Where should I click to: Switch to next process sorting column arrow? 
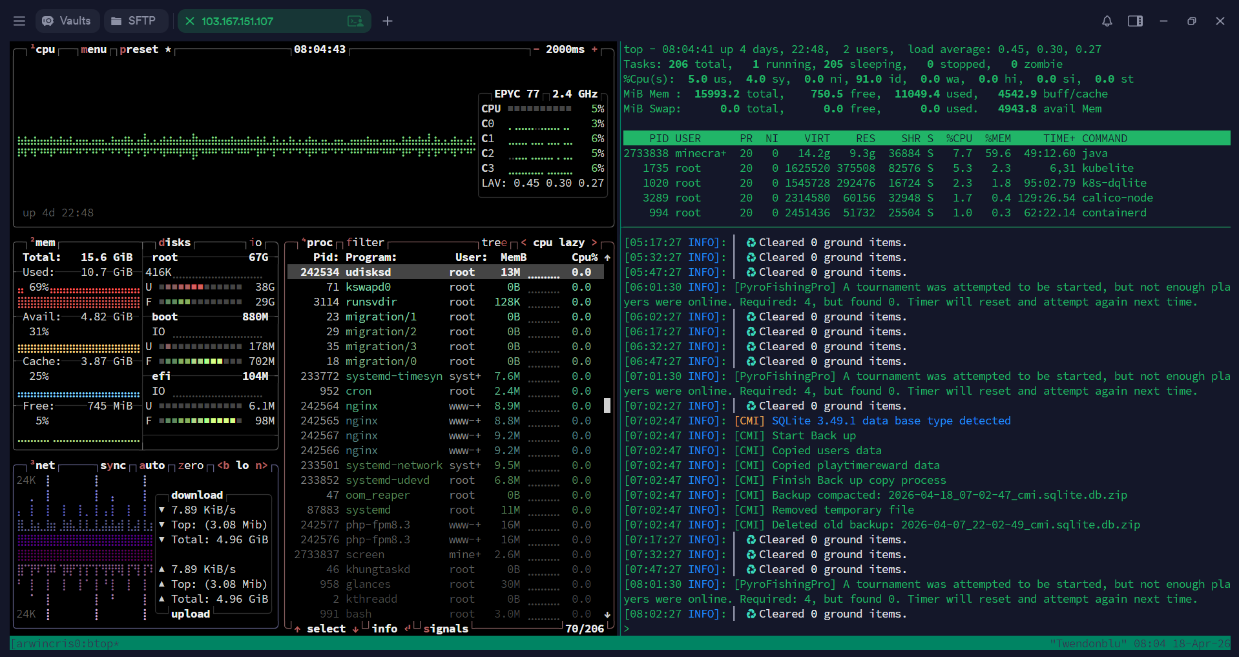(x=594, y=243)
